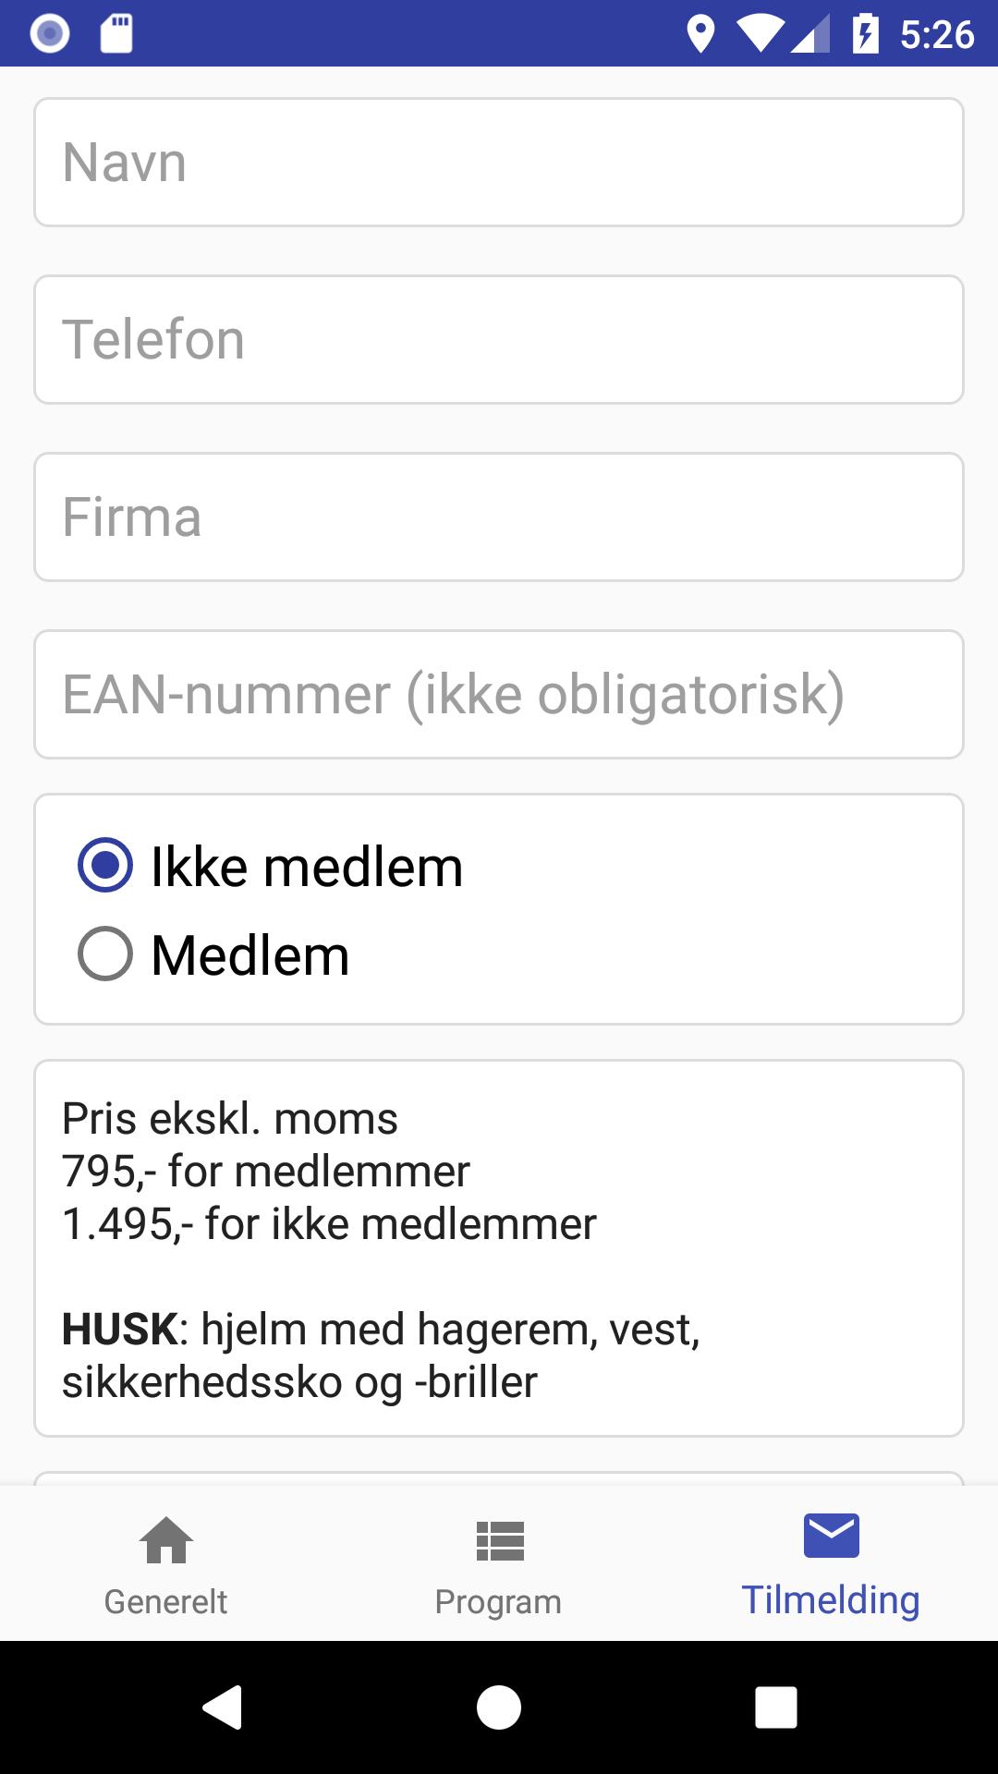Tap the Firma input field

pyautogui.click(x=499, y=516)
